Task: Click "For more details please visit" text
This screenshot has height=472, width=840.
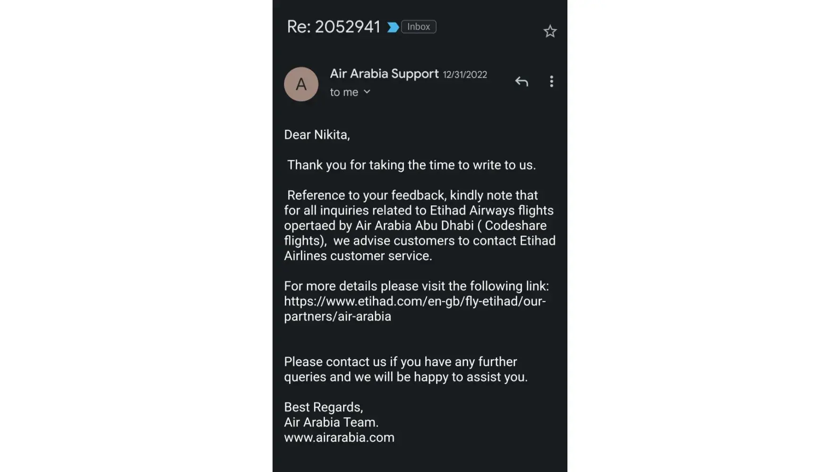Action: click(416, 286)
